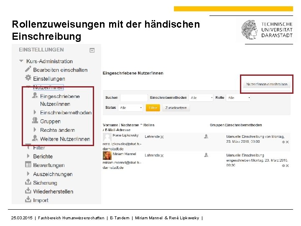Open Rechte ändern entry
301x226 pixels.
point(57,130)
